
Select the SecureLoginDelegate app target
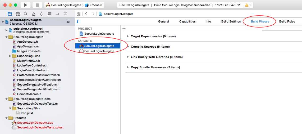click(98, 46)
